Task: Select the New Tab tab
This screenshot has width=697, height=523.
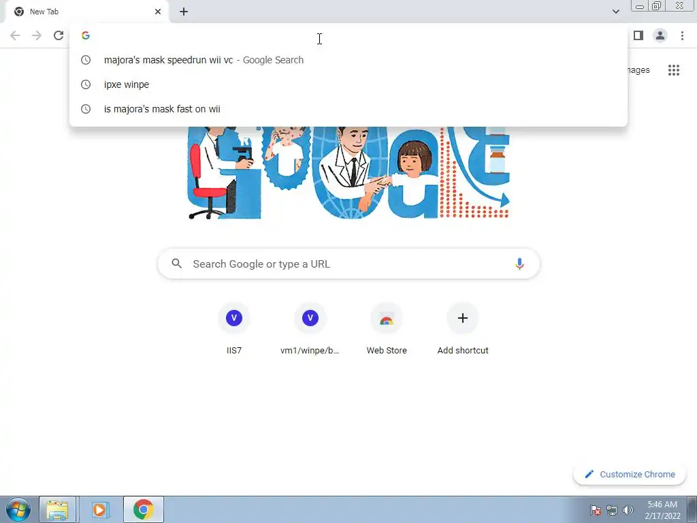Action: [x=86, y=12]
